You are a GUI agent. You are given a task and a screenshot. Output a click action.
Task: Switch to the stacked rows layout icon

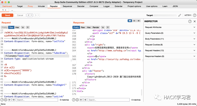(x=134, y=21)
